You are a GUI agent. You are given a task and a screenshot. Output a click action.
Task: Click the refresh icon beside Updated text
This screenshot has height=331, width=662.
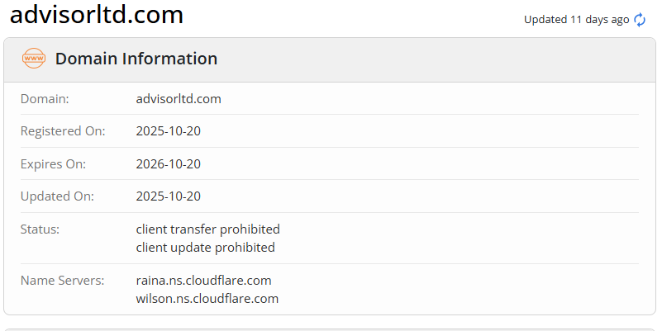[x=640, y=20]
